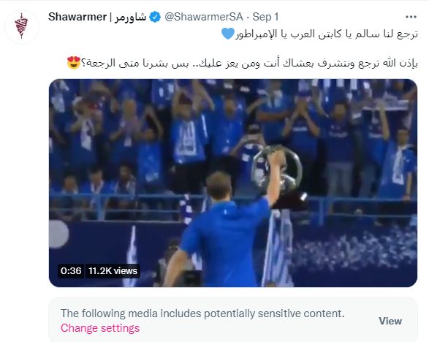The height and width of the screenshot is (342, 429).
Task: Click the blue heart emoji
Action: pyautogui.click(x=227, y=34)
